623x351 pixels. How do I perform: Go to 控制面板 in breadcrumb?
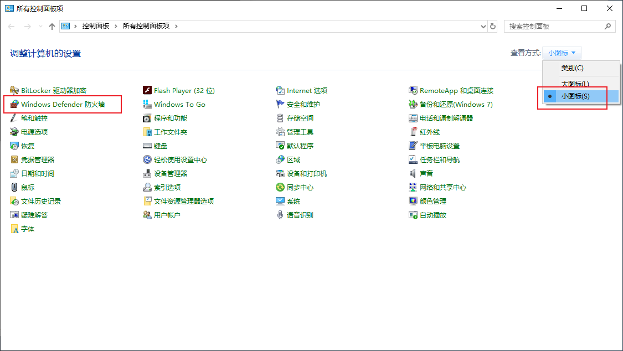pos(96,26)
